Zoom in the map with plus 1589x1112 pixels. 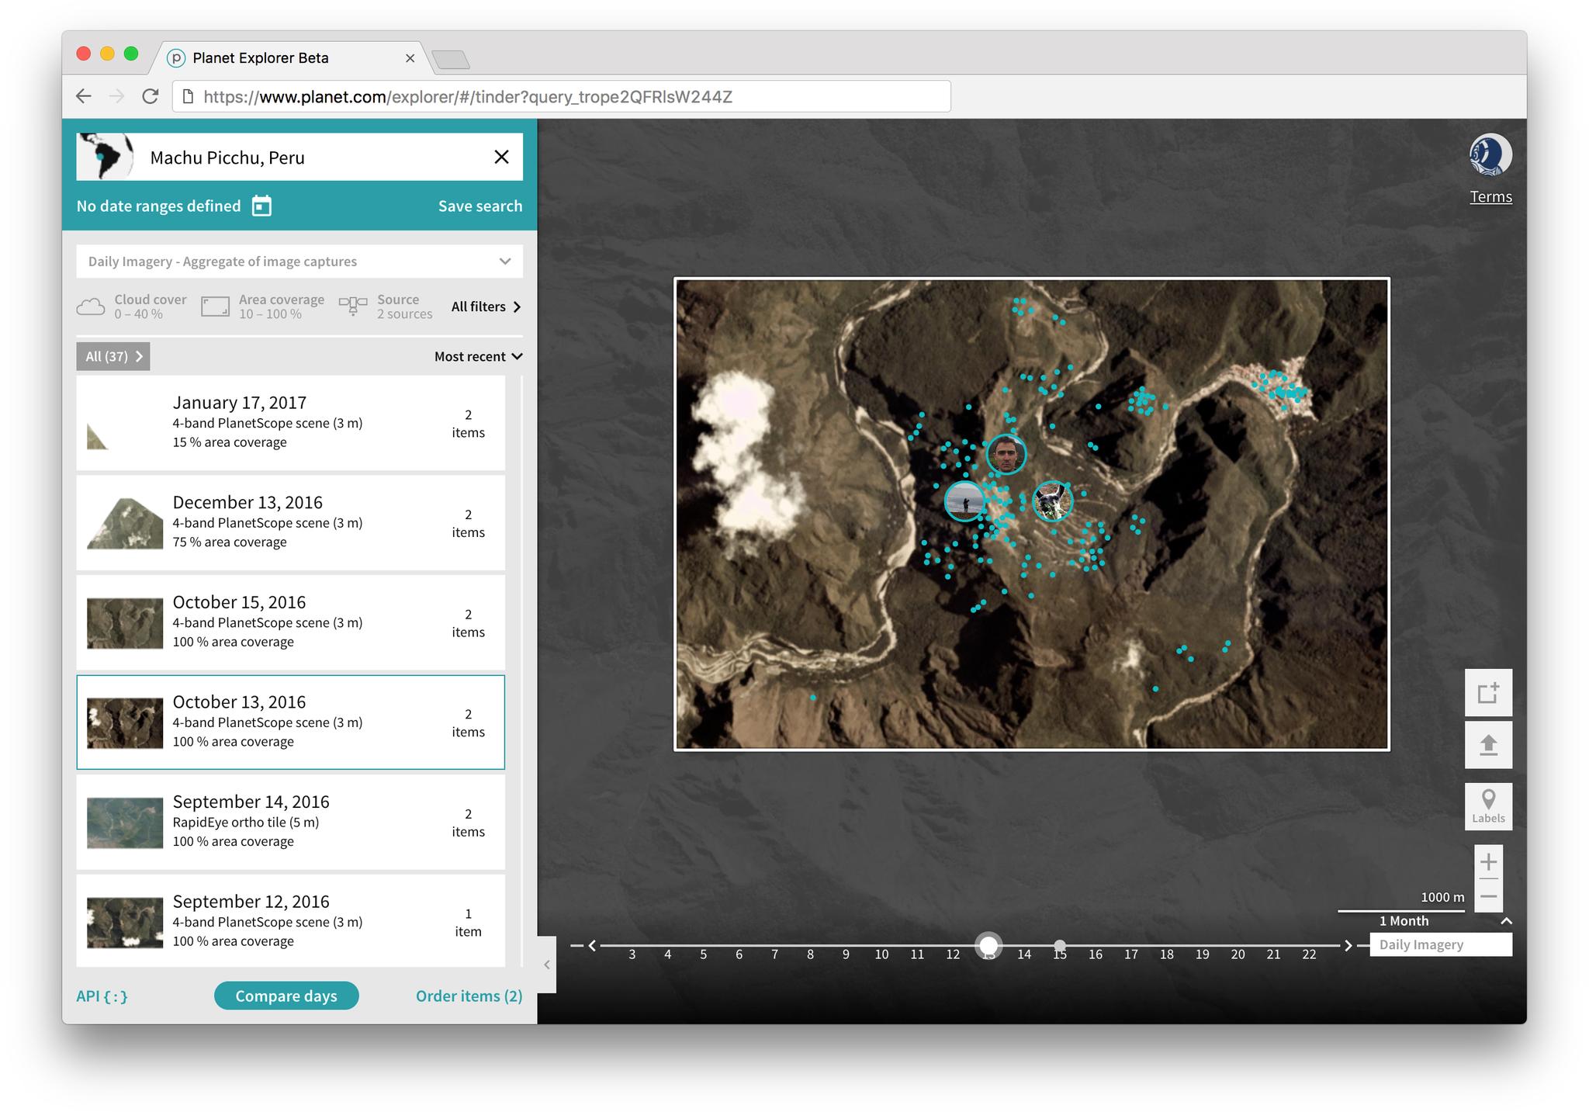(x=1487, y=862)
